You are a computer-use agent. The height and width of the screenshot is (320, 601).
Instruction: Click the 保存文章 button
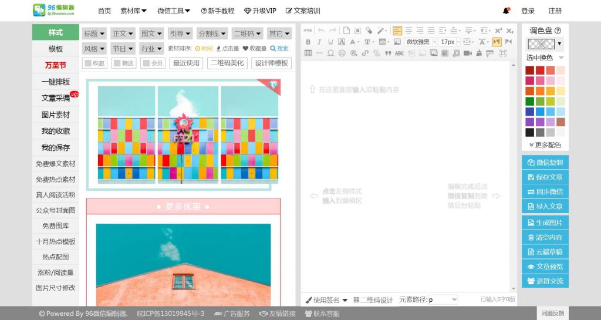point(545,177)
